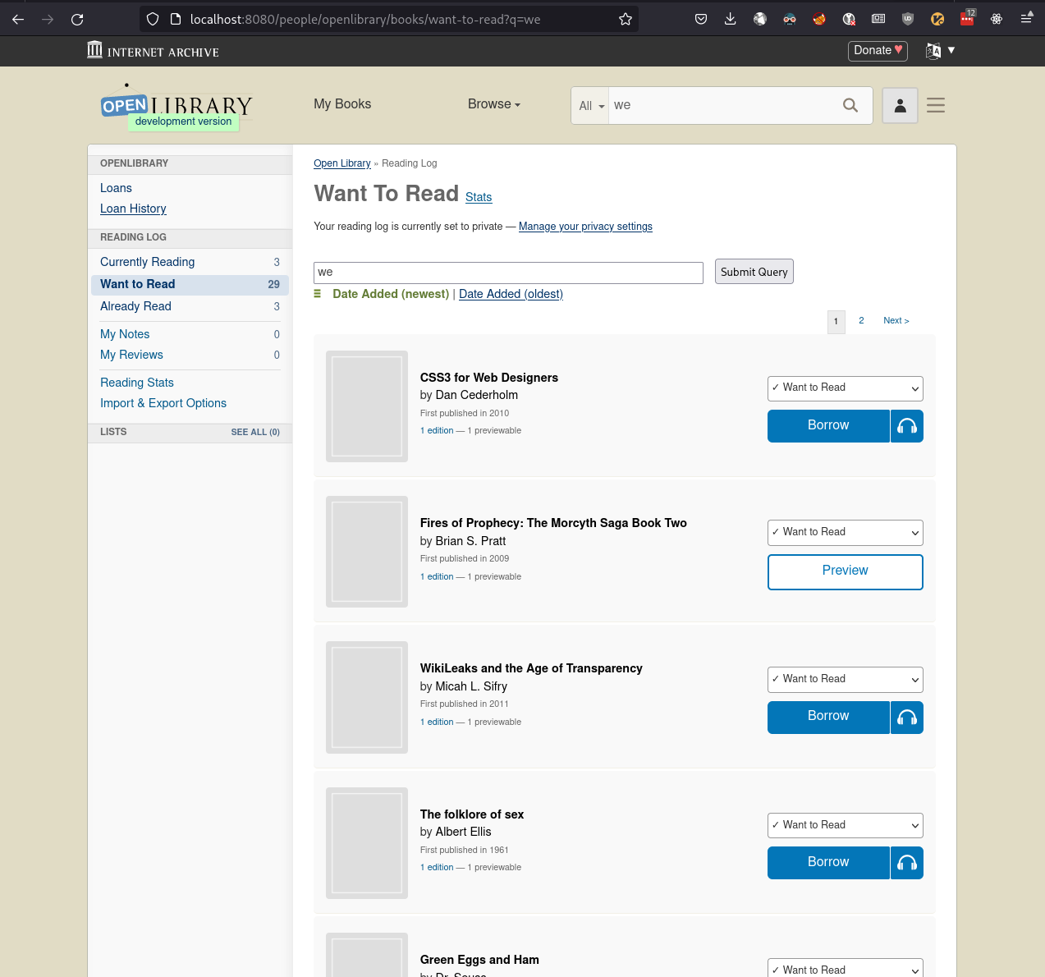Image resolution: width=1045 pixels, height=977 pixels.
Task: Click the browser back arrow
Action: tap(18, 19)
